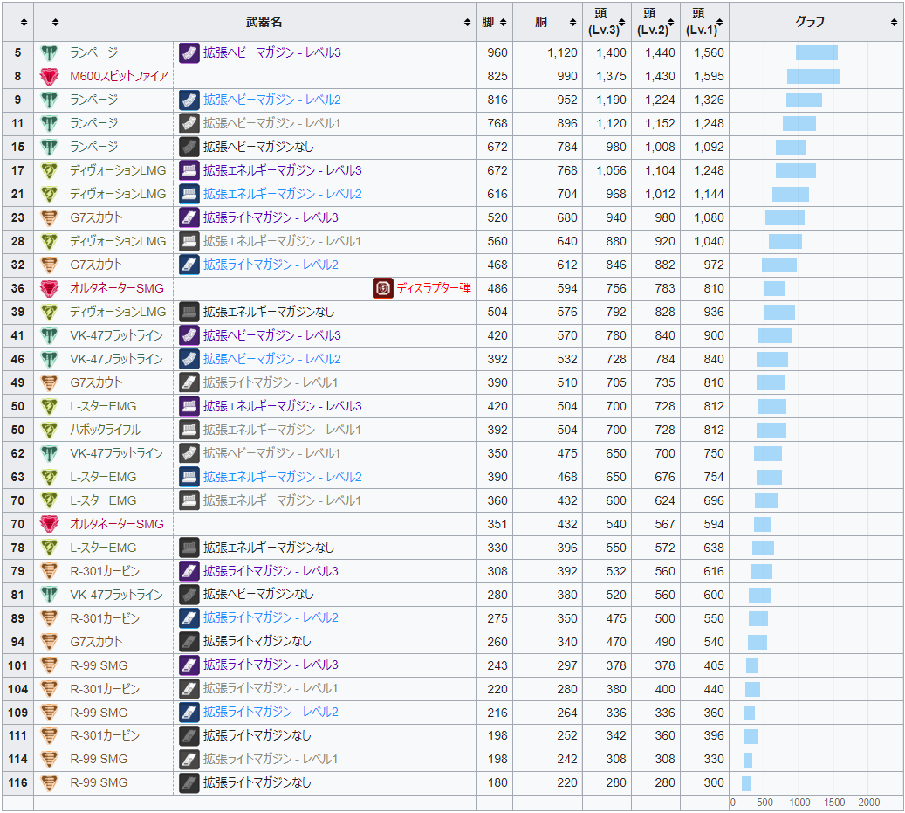This screenshot has width=905, height=813.
Task: Click R-99 SMG name in rank 116 row
Action: click(99, 783)
